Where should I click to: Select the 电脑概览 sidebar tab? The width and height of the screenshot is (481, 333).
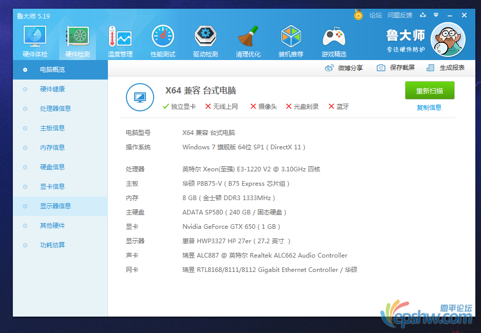60,70
